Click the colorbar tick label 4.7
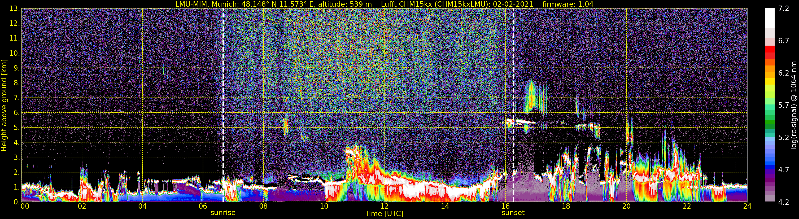The image size is (799, 219). tap(784, 170)
